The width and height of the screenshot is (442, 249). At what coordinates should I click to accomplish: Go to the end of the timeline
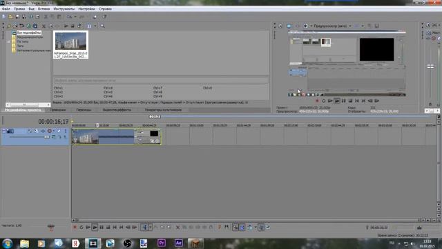pyautogui.click(x=122, y=228)
